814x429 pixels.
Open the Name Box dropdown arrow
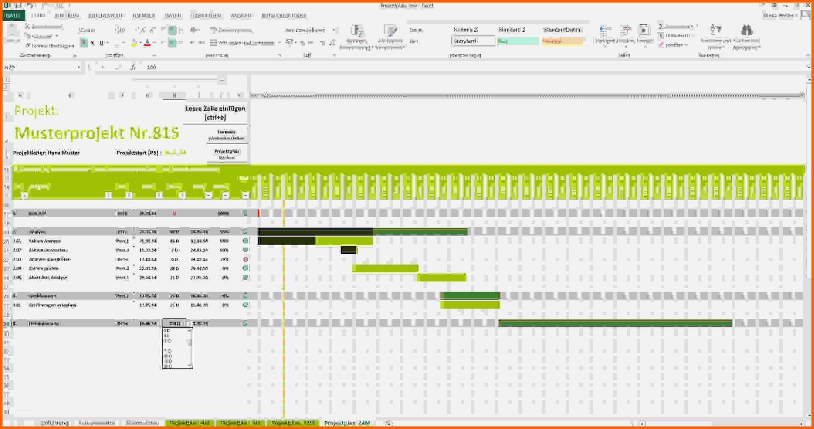pos(80,67)
